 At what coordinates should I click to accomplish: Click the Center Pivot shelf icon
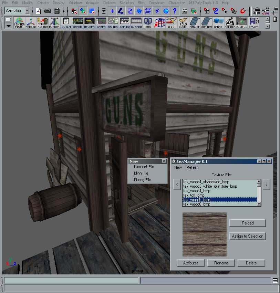19,23
